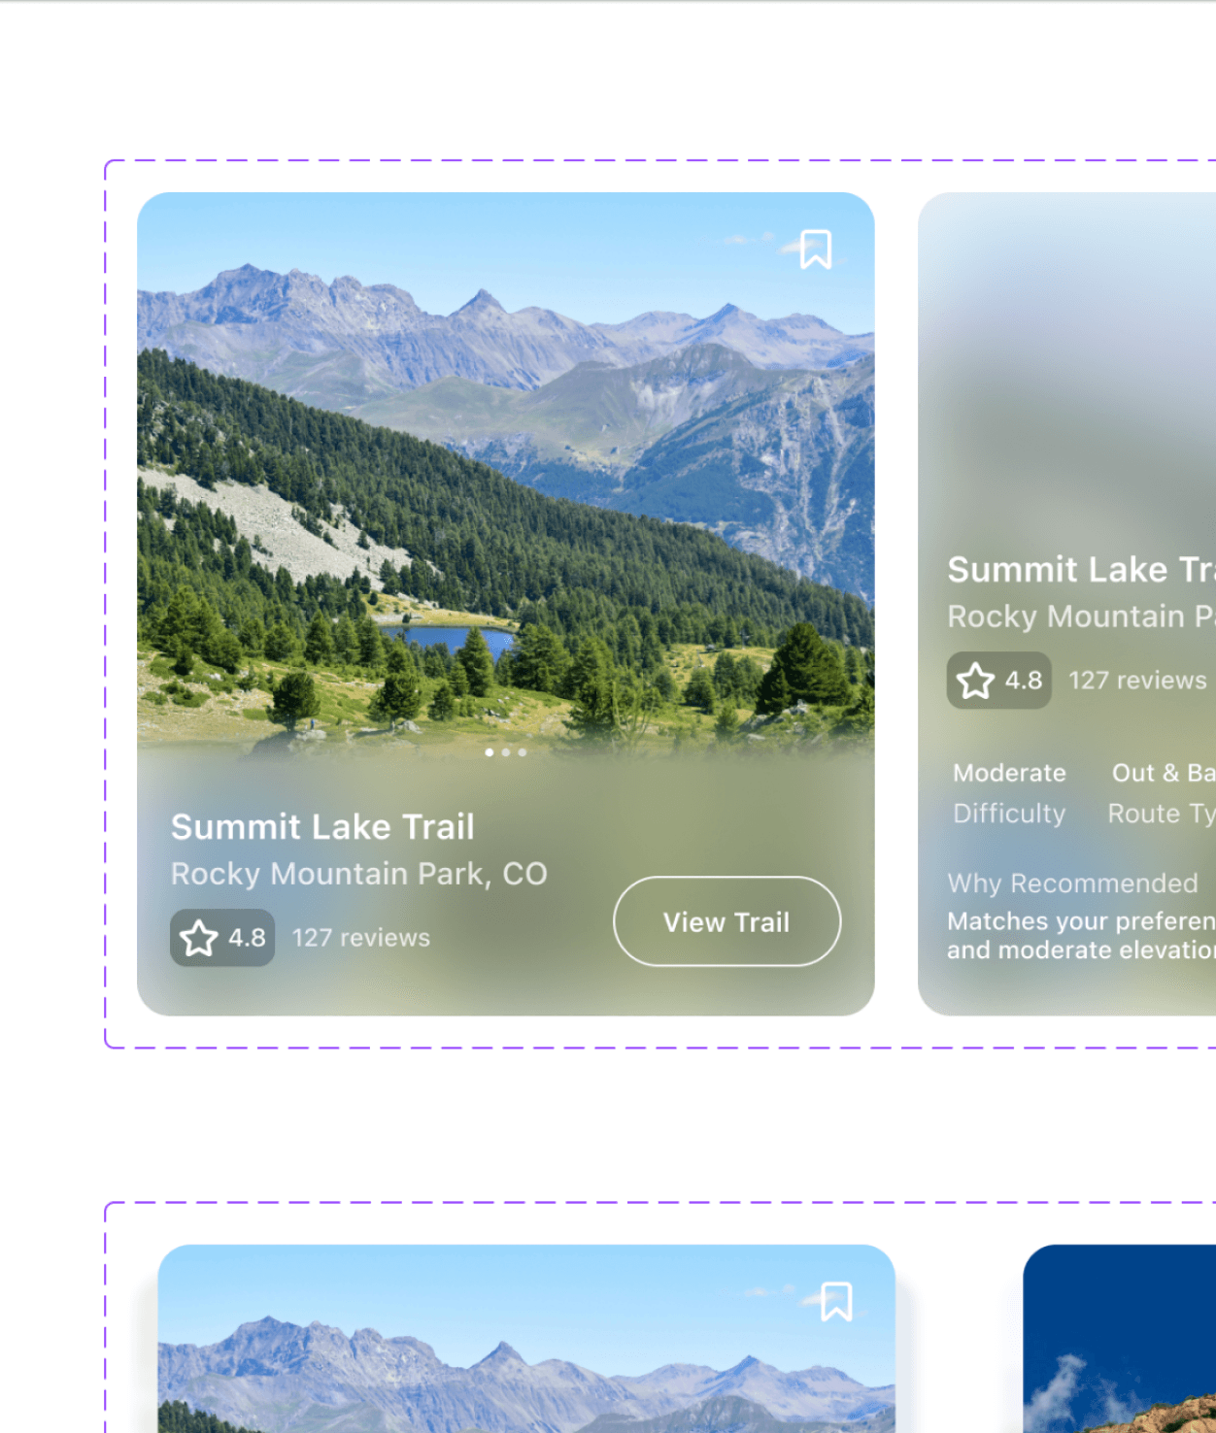Click the 4.8 rating badge on first card

click(x=222, y=938)
